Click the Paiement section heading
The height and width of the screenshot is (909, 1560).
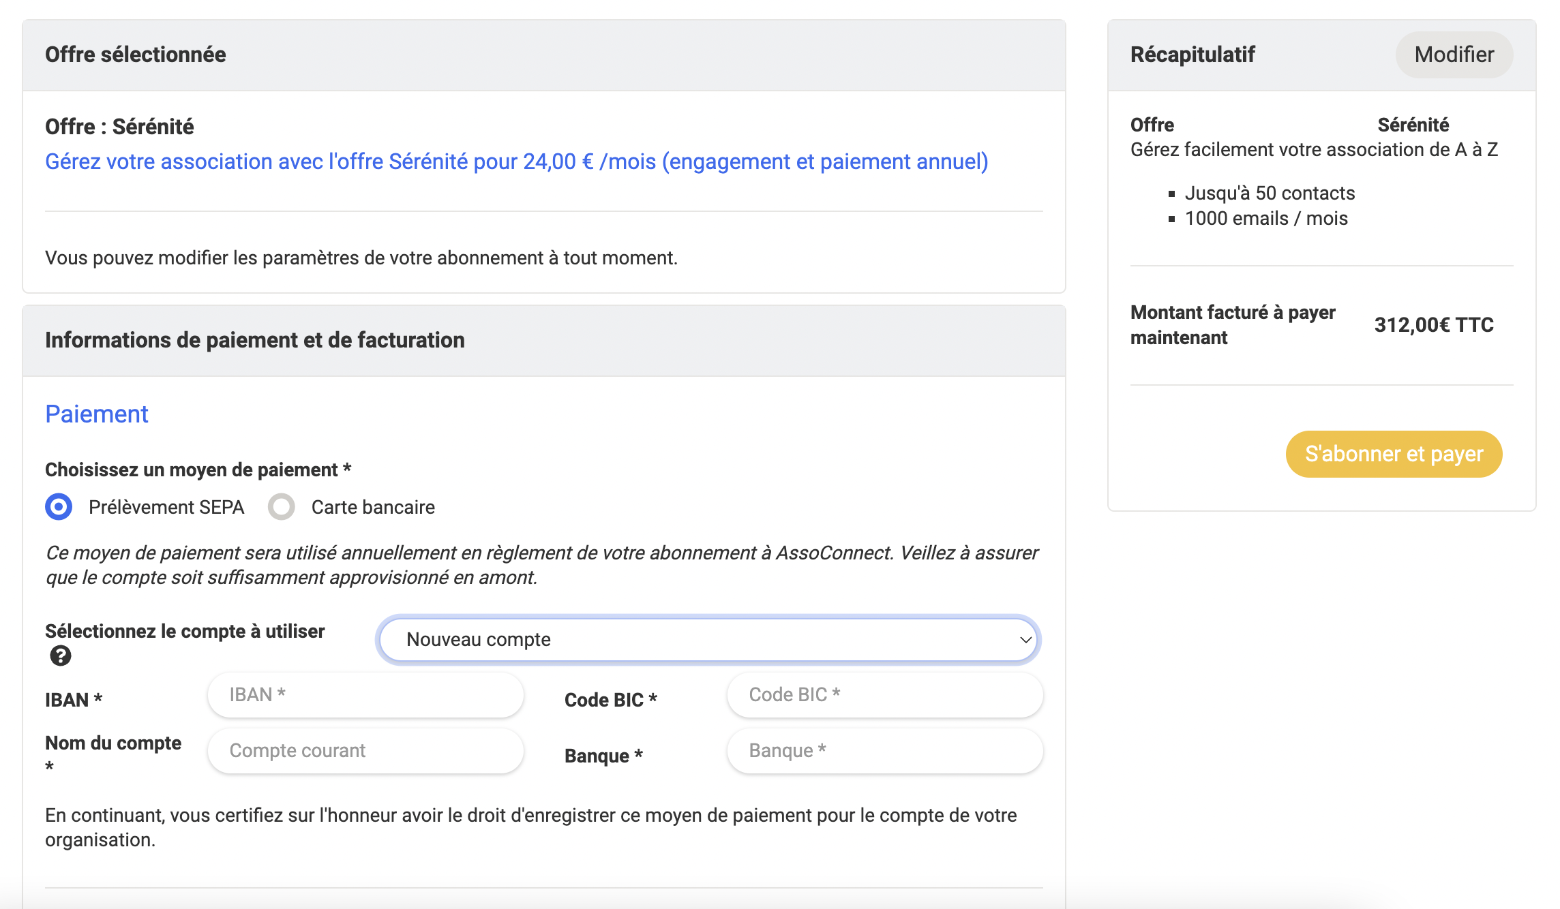(96, 414)
